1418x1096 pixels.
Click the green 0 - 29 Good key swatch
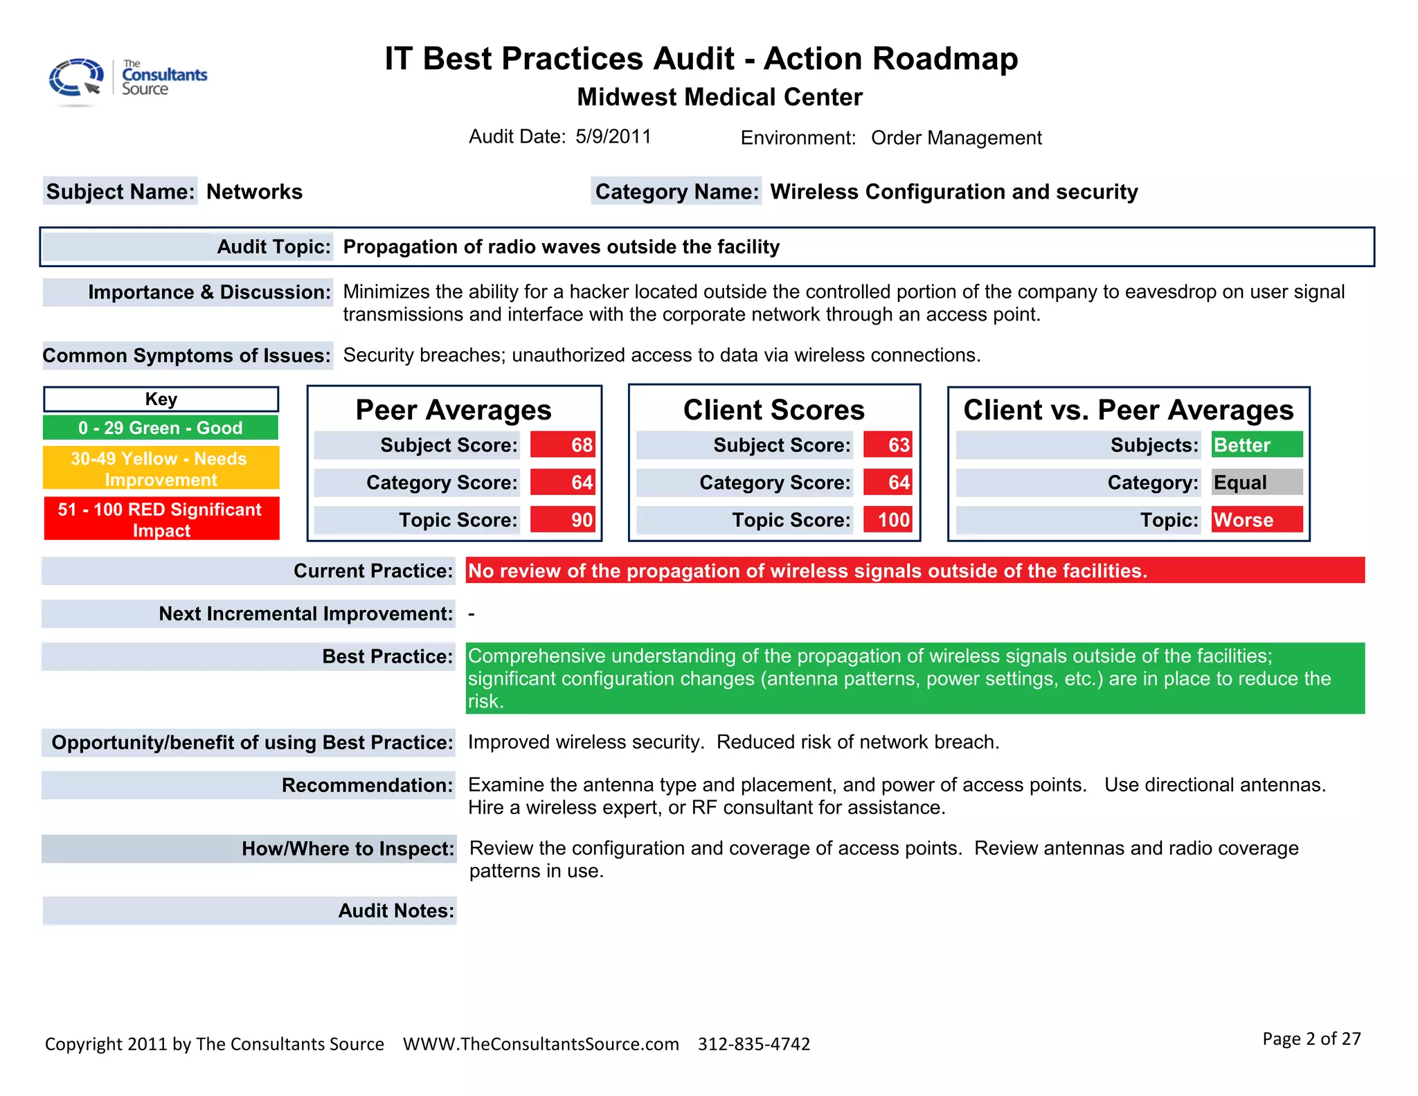coord(161,428)
